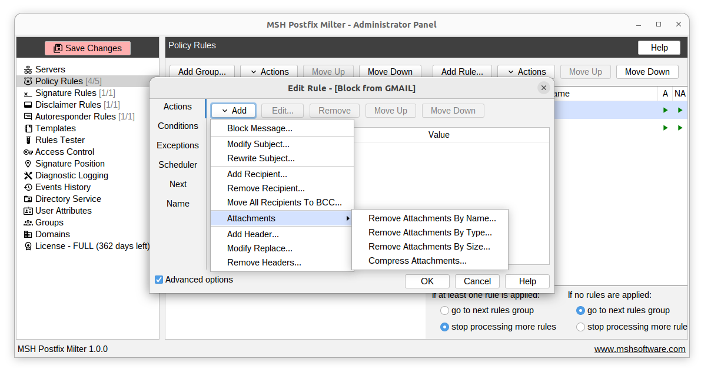The width and height of the screenshot is (701, 372).
Task: Choose Remove Headers menu entry
Action: (x=282, y=263)
